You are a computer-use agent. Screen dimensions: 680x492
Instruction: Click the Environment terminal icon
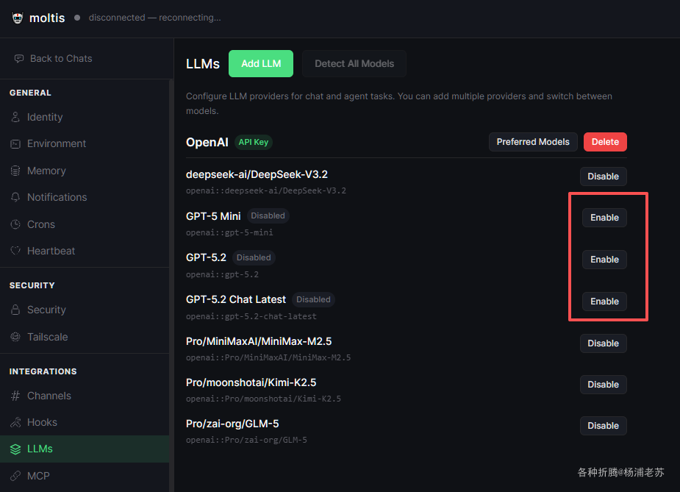click(15, 143)
